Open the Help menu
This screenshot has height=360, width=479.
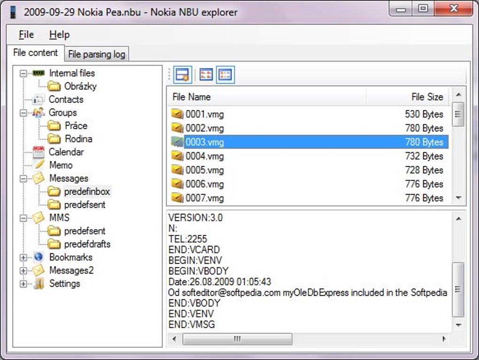click(x=59, y=34)
